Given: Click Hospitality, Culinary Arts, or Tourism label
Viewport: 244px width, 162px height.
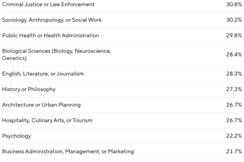Looking at the screenshot, I should [47, 120].
